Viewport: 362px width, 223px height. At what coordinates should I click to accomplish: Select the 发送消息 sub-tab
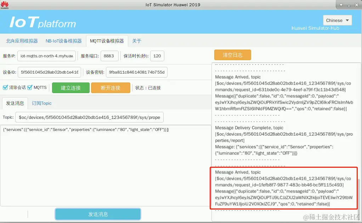[x=15, y=103]
